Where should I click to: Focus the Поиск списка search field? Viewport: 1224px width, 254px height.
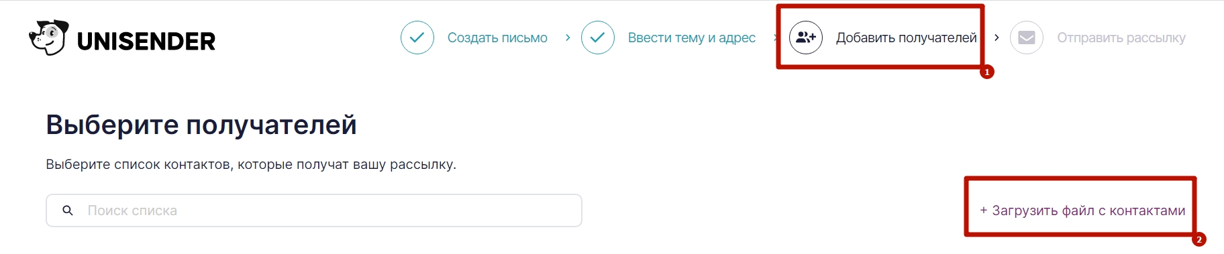(314, 210)
